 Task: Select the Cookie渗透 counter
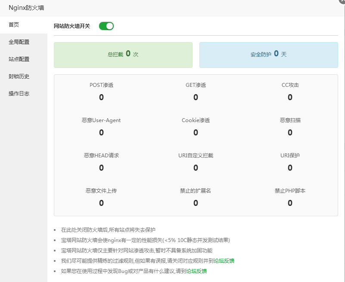(x=196, y=126)
